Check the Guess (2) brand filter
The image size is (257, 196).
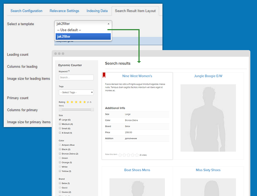(60, 192)
